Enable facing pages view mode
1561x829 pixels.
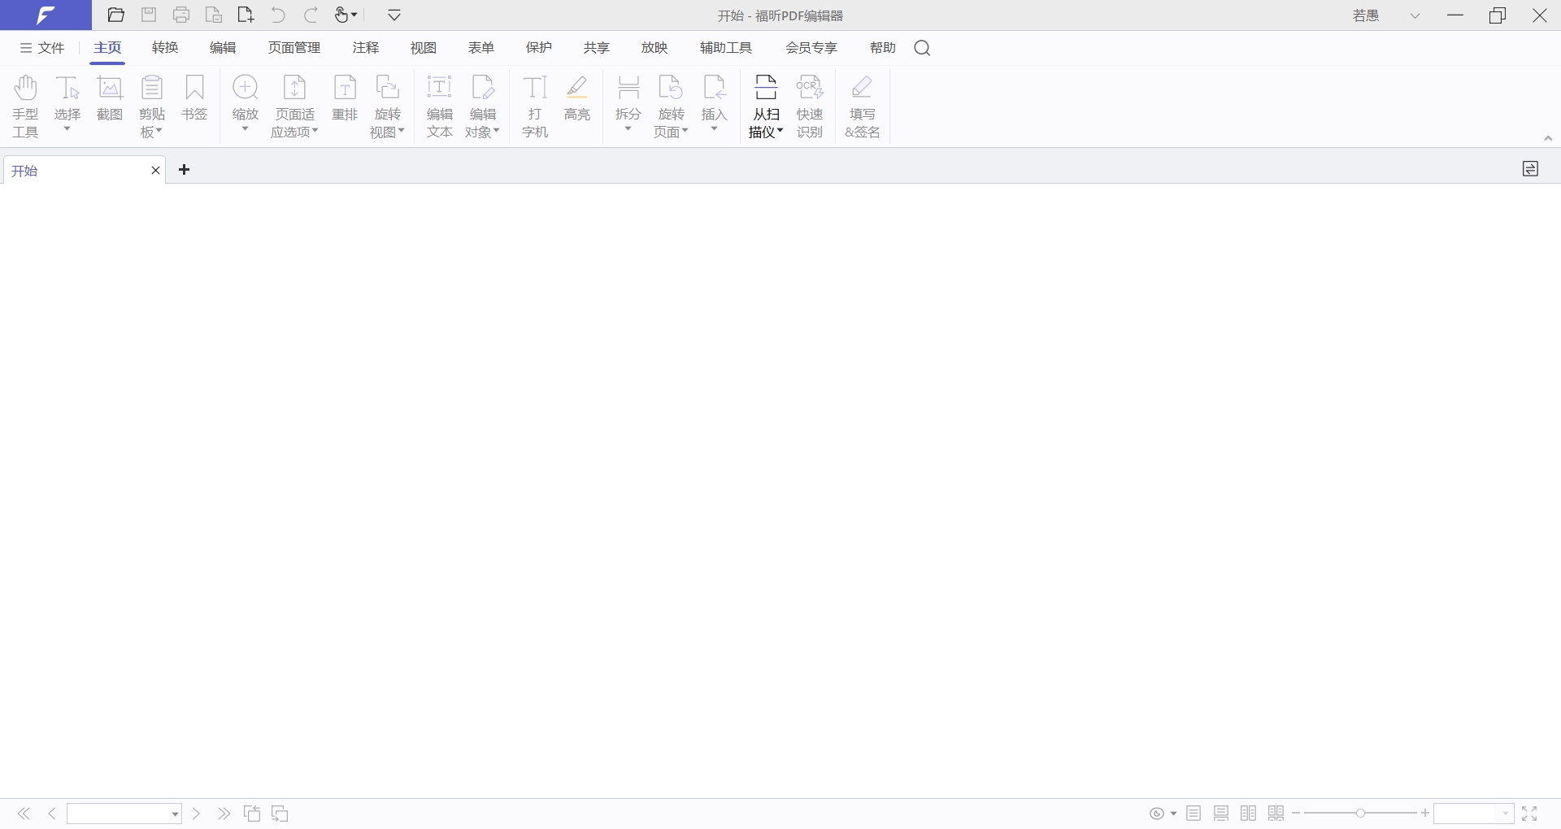1249,814
